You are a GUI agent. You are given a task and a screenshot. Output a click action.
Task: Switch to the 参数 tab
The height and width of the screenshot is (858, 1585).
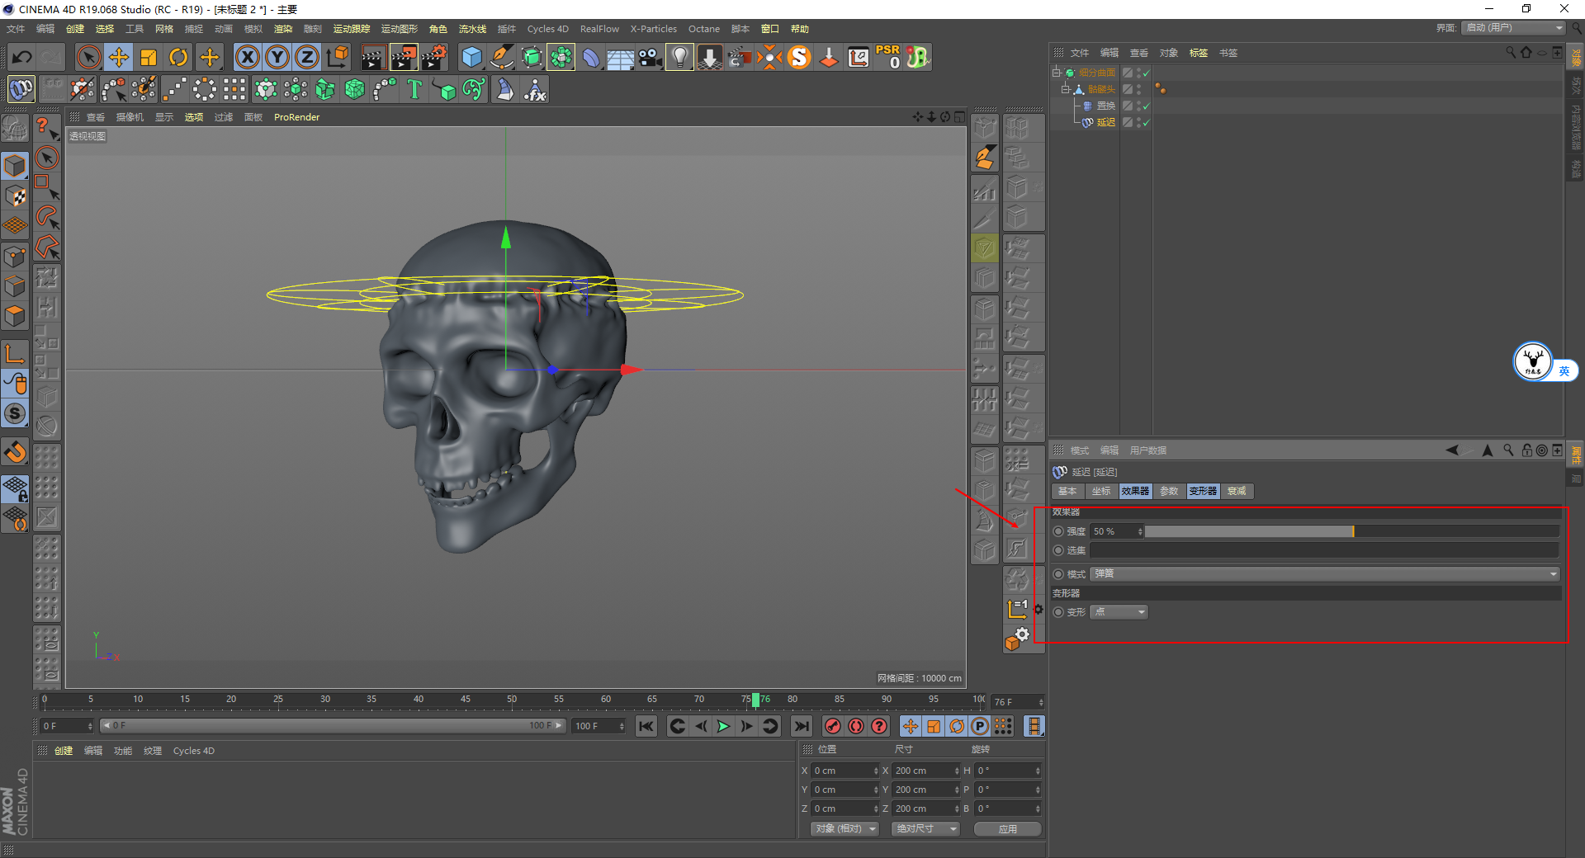[x=1169, y=491]
